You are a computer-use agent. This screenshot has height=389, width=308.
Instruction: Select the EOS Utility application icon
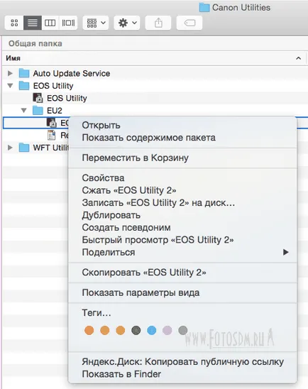point(38,98)
